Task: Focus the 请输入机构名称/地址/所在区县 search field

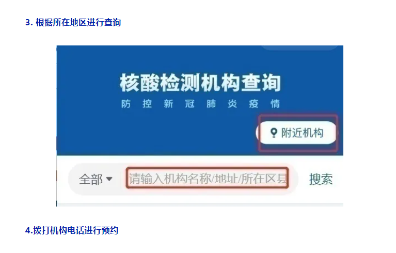Action: click(x=208, y=178)
